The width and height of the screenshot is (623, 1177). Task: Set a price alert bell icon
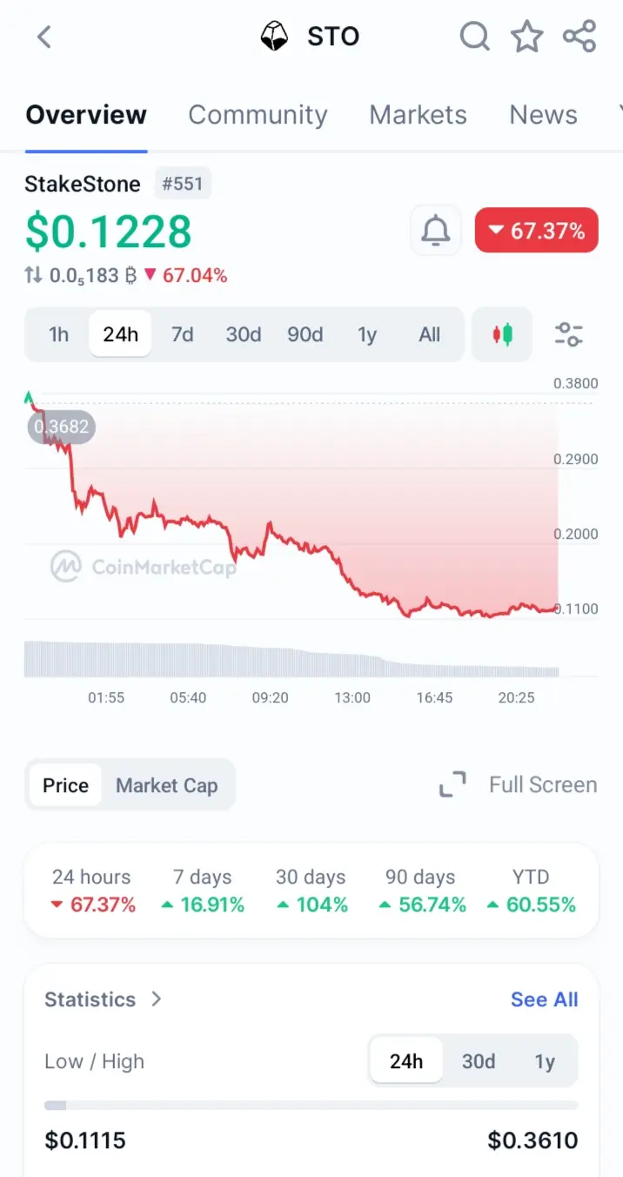click(436, 231)
